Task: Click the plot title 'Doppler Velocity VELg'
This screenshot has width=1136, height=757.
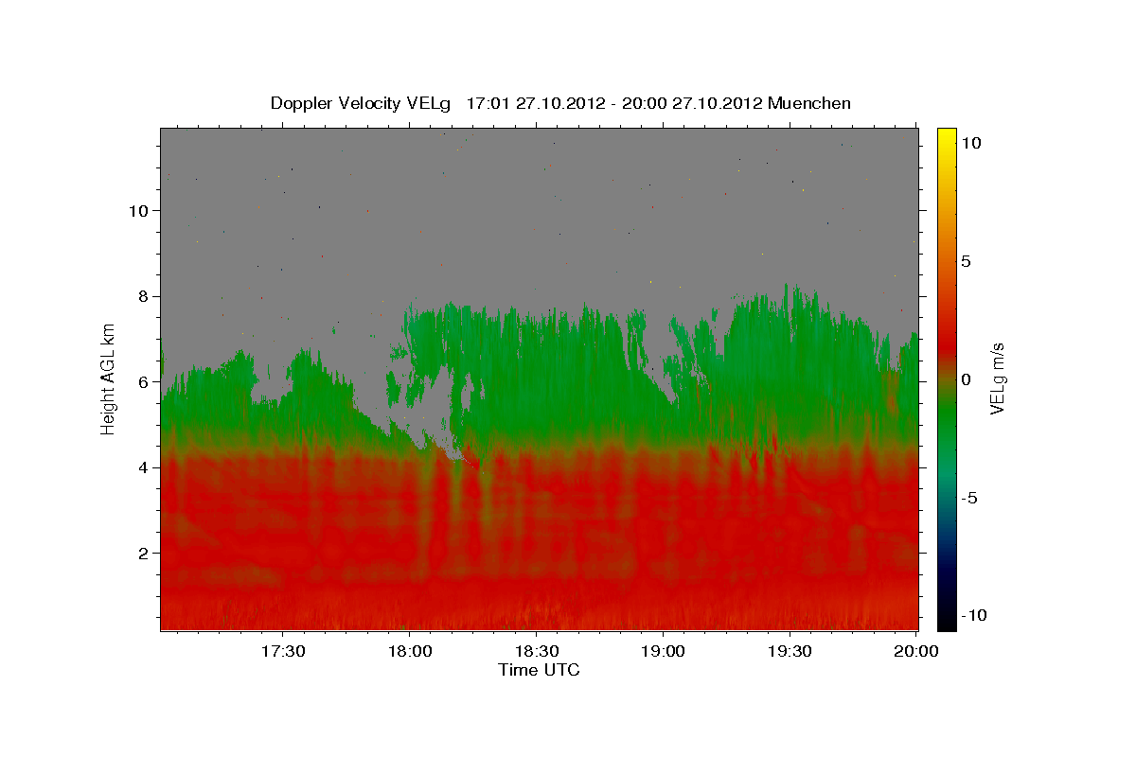Action: tap(362, 103)
